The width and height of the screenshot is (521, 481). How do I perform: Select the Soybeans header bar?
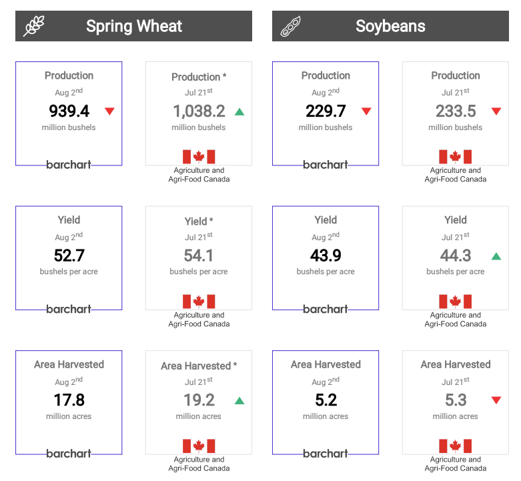(390, 26)
